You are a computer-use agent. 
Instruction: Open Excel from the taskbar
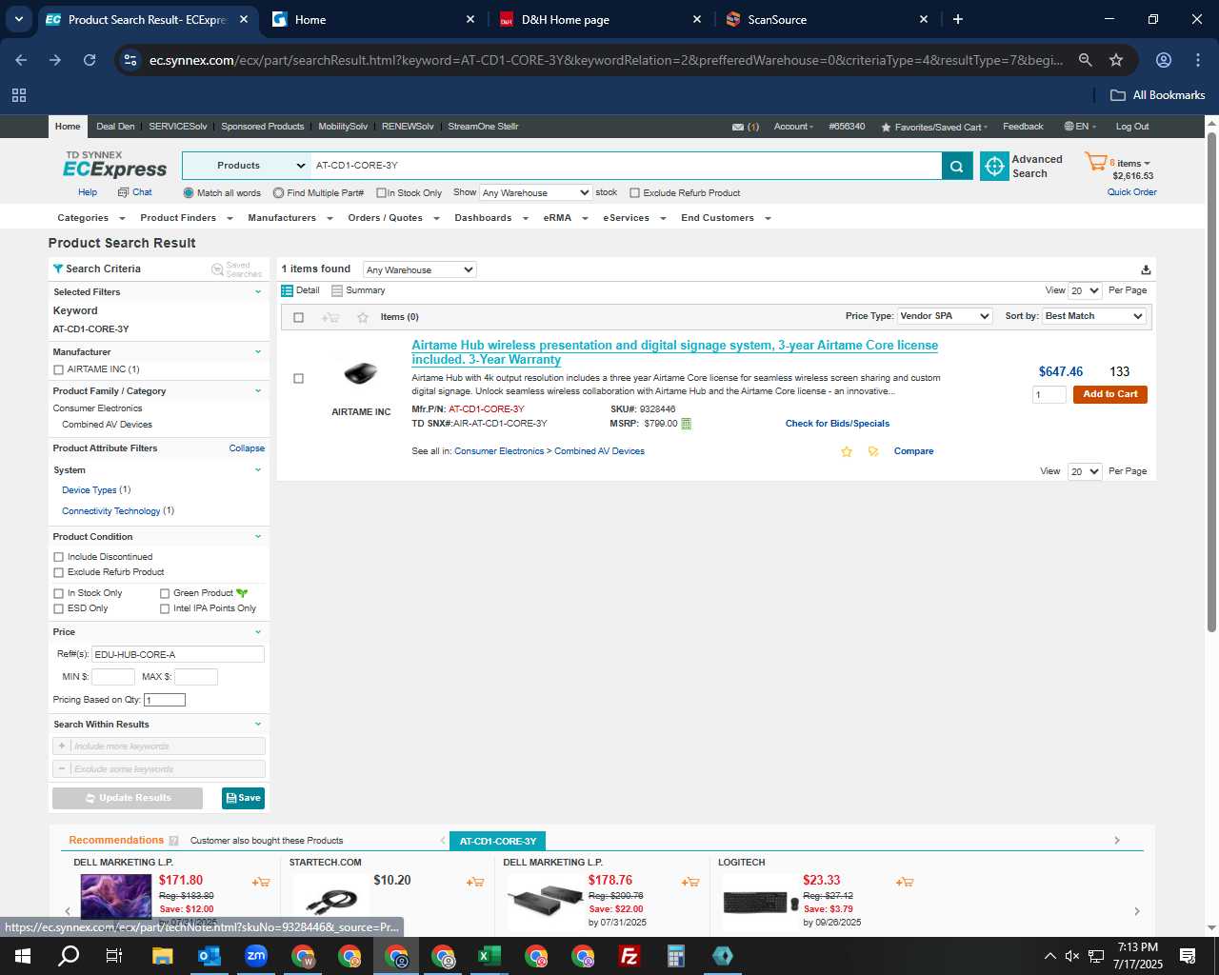click(x=490, y=956)
